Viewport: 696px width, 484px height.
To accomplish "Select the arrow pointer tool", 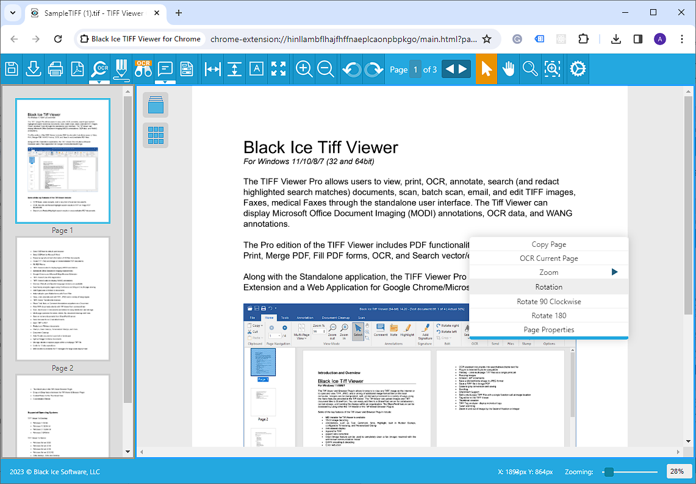I will (487, 69).
